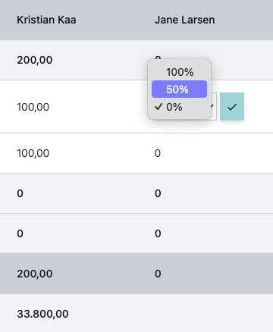Screen dimensions: 273x332
Task: Click Jane Larsen's first bold 0 value
Action: point(158,193)
